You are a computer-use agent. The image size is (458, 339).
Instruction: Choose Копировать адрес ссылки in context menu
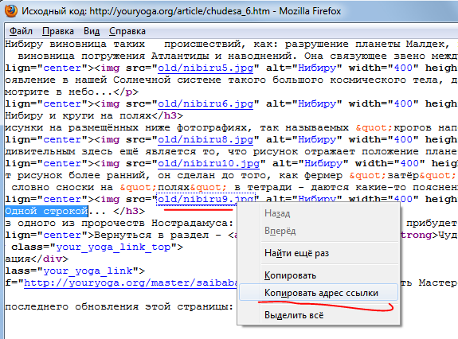click(319, 293)
